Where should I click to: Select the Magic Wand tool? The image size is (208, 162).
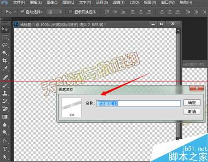click(5, 53)
